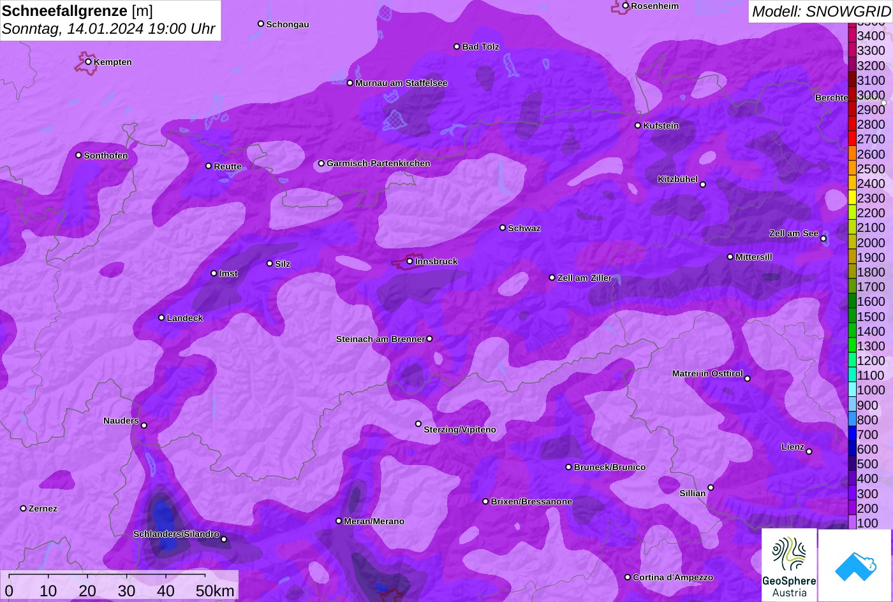Image resolution: width=893 pixels, height=602 pixels.
Task: Click the 700 m blue legend swatch
Action: click(x=852, y=434)
